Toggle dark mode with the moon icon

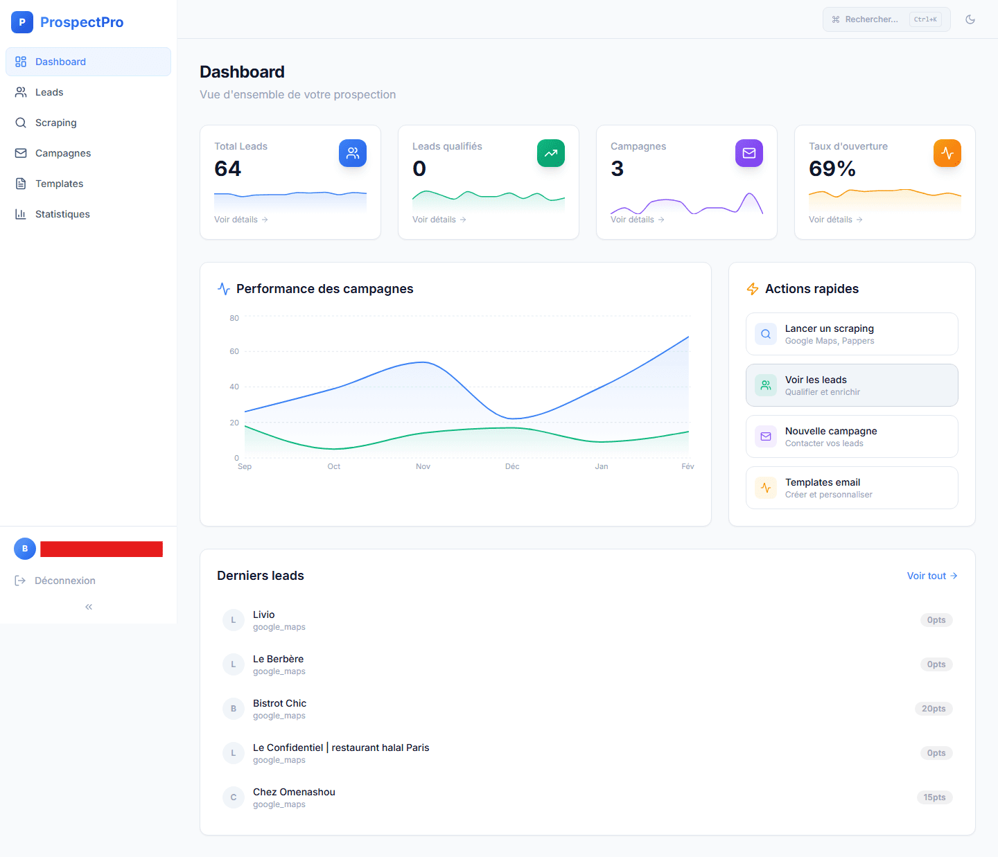(970, 19)
